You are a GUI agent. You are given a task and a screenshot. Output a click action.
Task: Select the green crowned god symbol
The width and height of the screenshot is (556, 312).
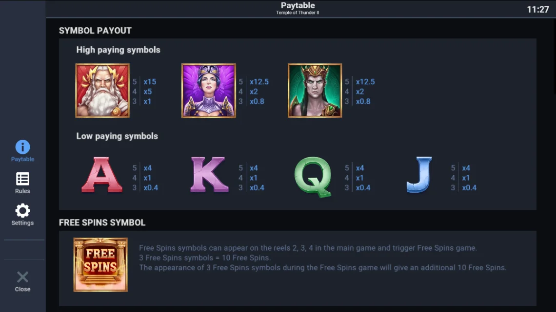[315, 91]
